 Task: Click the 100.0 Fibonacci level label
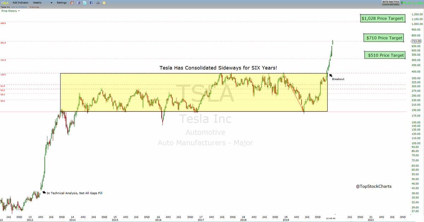4,74
